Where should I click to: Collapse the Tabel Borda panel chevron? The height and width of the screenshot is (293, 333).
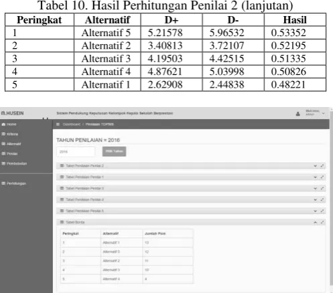click(x=315, y=222)
